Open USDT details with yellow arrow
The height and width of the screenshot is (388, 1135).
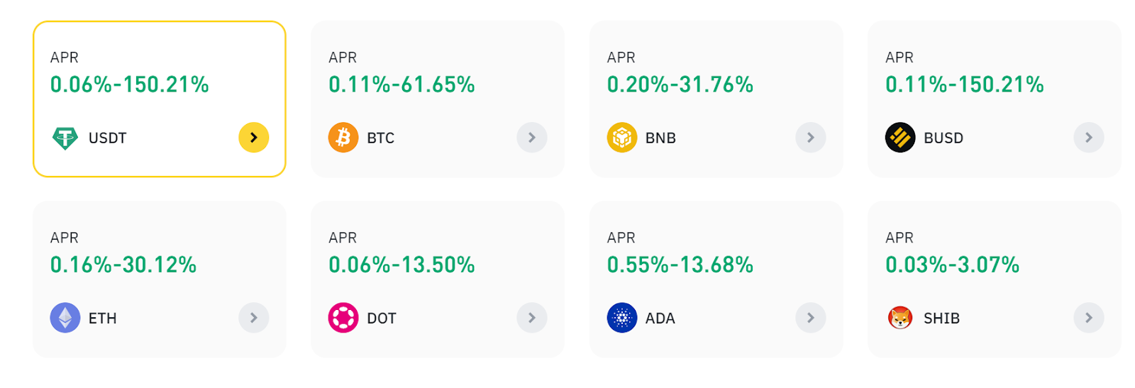tap(253, 138)
